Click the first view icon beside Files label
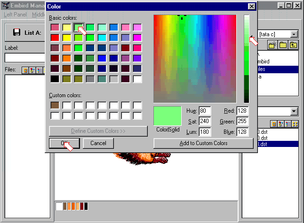 click(25, 70)
